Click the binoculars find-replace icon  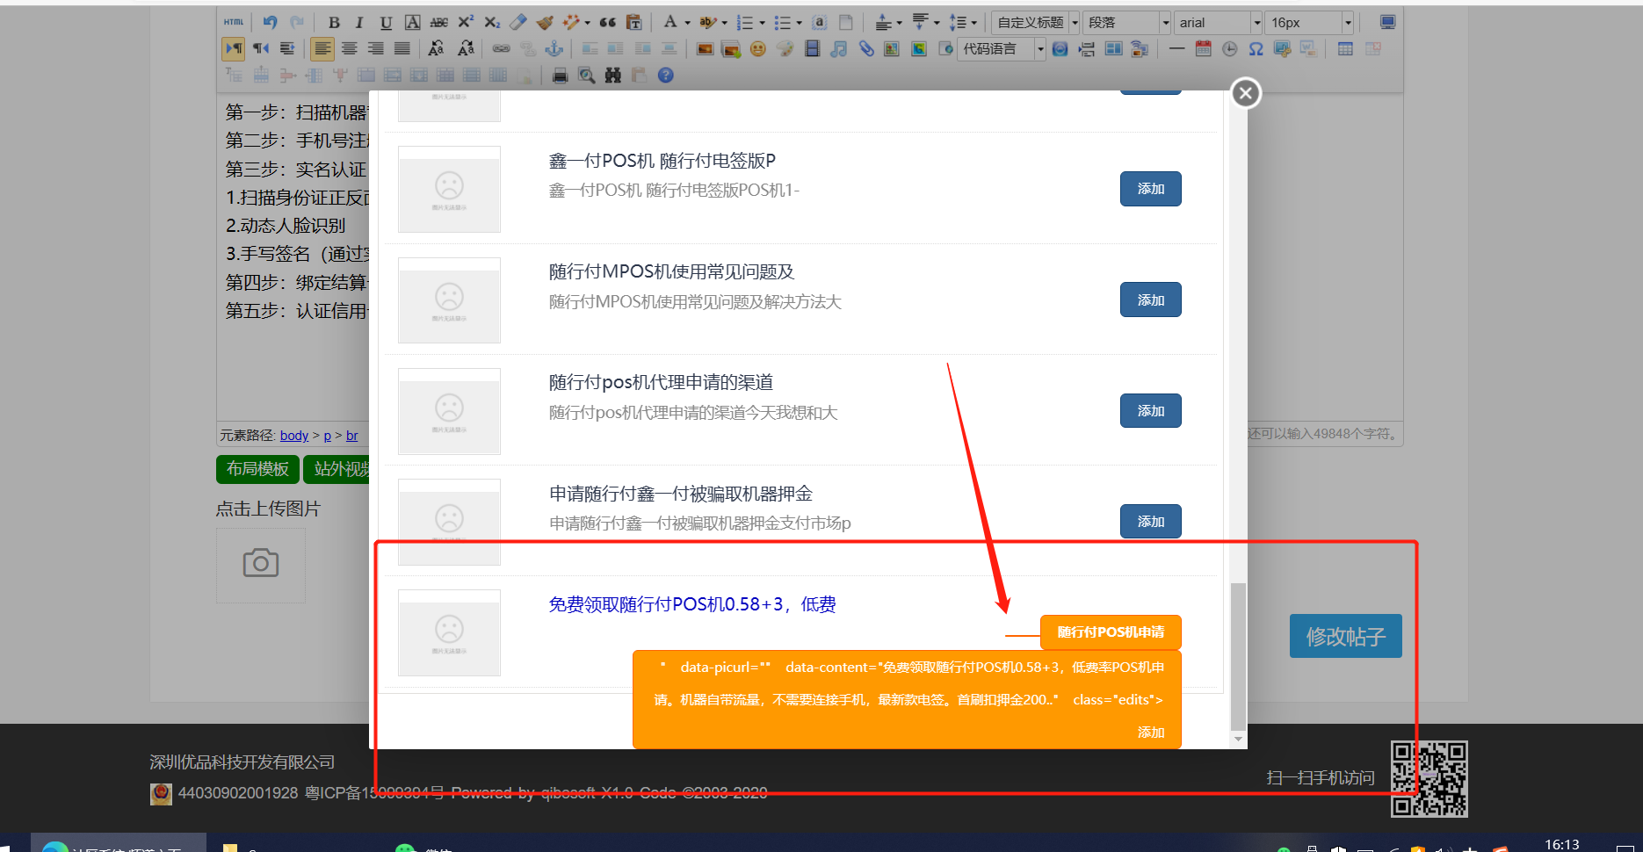(612, 76)
